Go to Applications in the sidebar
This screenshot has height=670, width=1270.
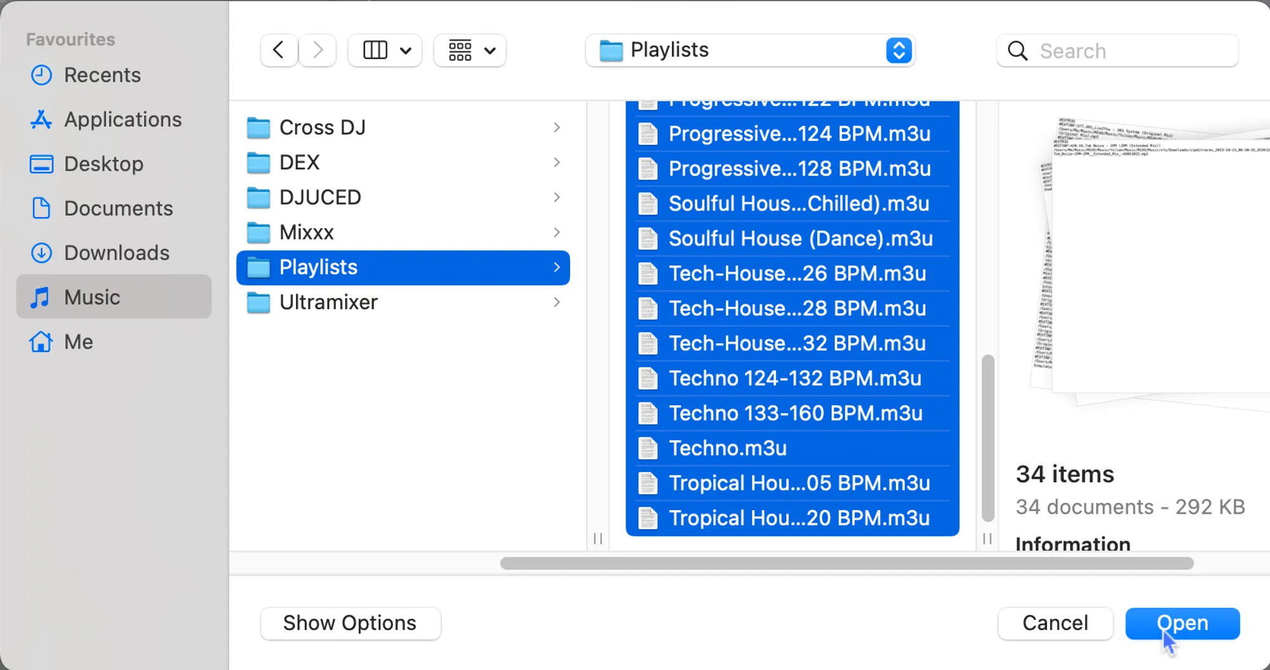click(123, 119)
